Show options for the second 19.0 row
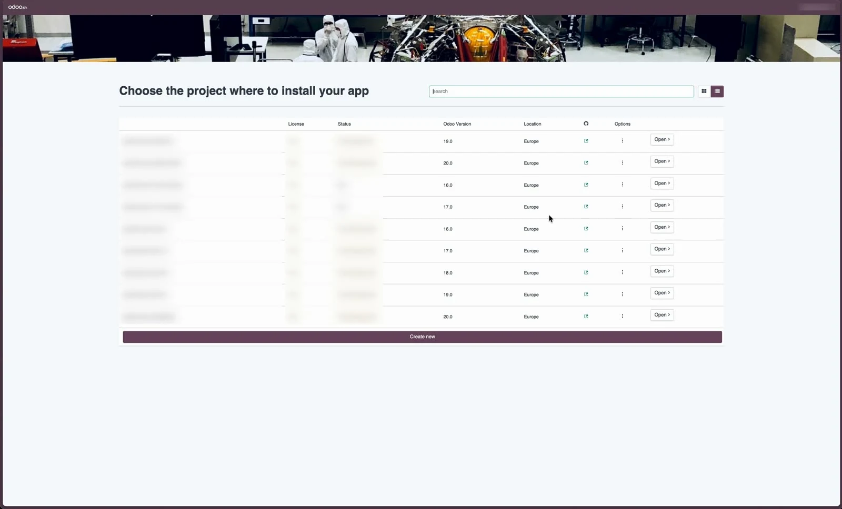Image resolution: width=842 pixels, height=509 pixels. click(622, 294)
